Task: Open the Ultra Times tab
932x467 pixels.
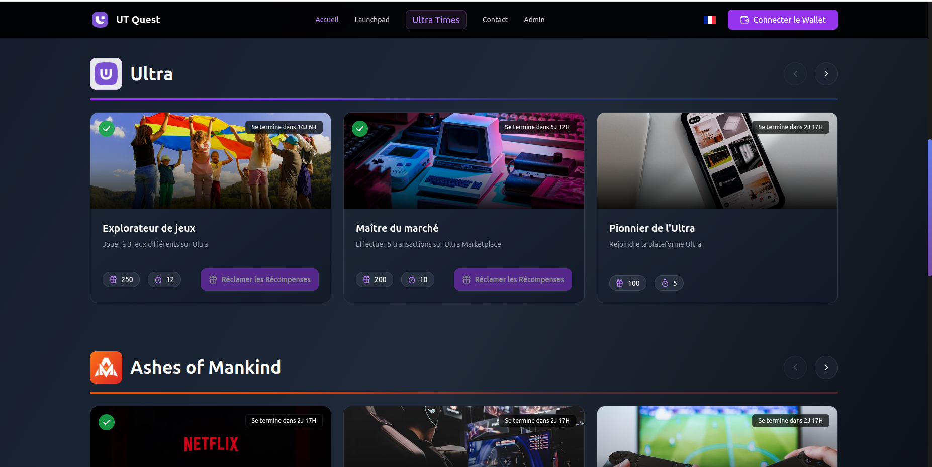Action: [x=436, y=20]
